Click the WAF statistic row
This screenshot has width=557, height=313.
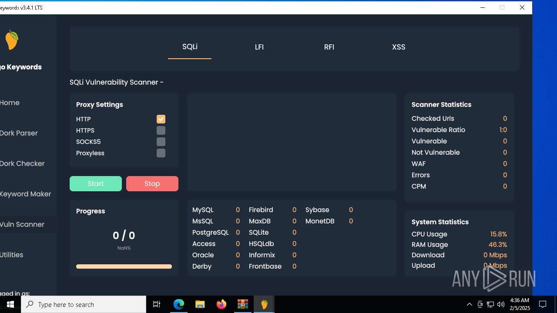coord(459,164)
